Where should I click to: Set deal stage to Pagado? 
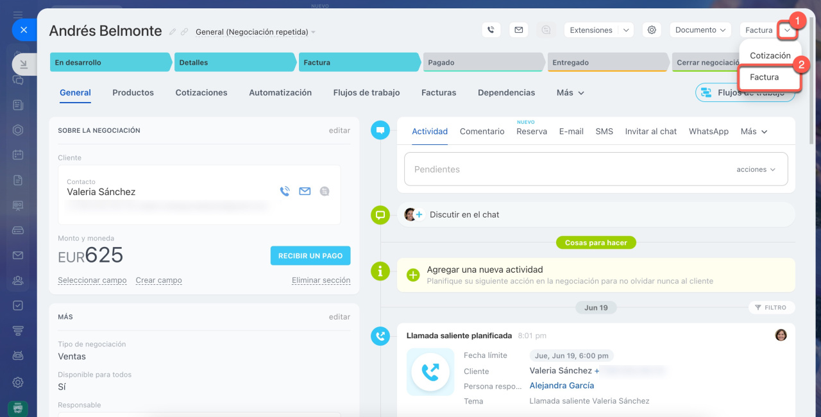482,63
